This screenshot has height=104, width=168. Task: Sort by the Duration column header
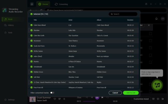point(130,20)
